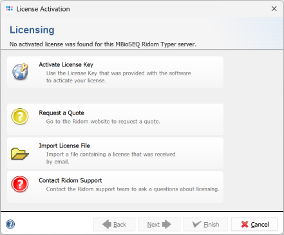The image size is (284, 235).
Task: Select the Request a Quote option title
Action: click(x=61, y=113)
